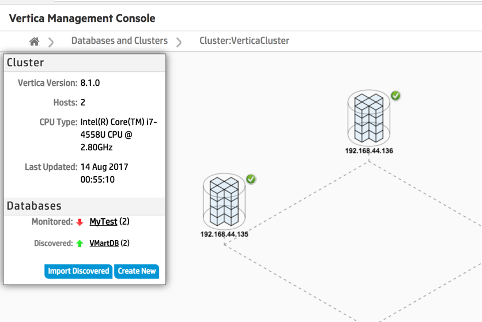482x322 pixels.
Task: Select Cluster:VerticaCluster breadcrumb item
Action: coord(244,41)
